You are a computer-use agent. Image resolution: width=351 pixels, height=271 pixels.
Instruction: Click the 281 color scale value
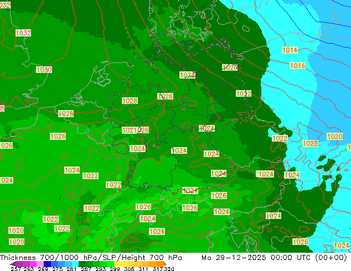[x=71, y=269]
